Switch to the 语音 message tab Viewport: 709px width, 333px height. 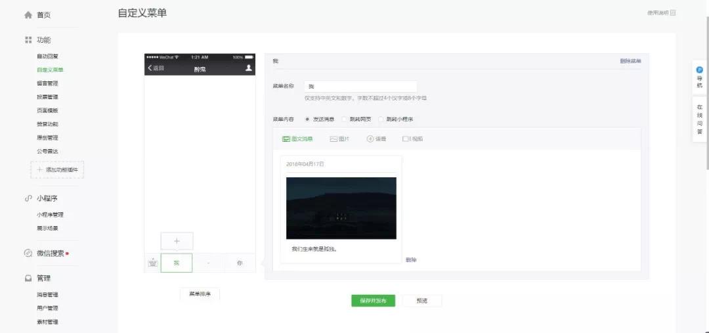tap(376, 139)
